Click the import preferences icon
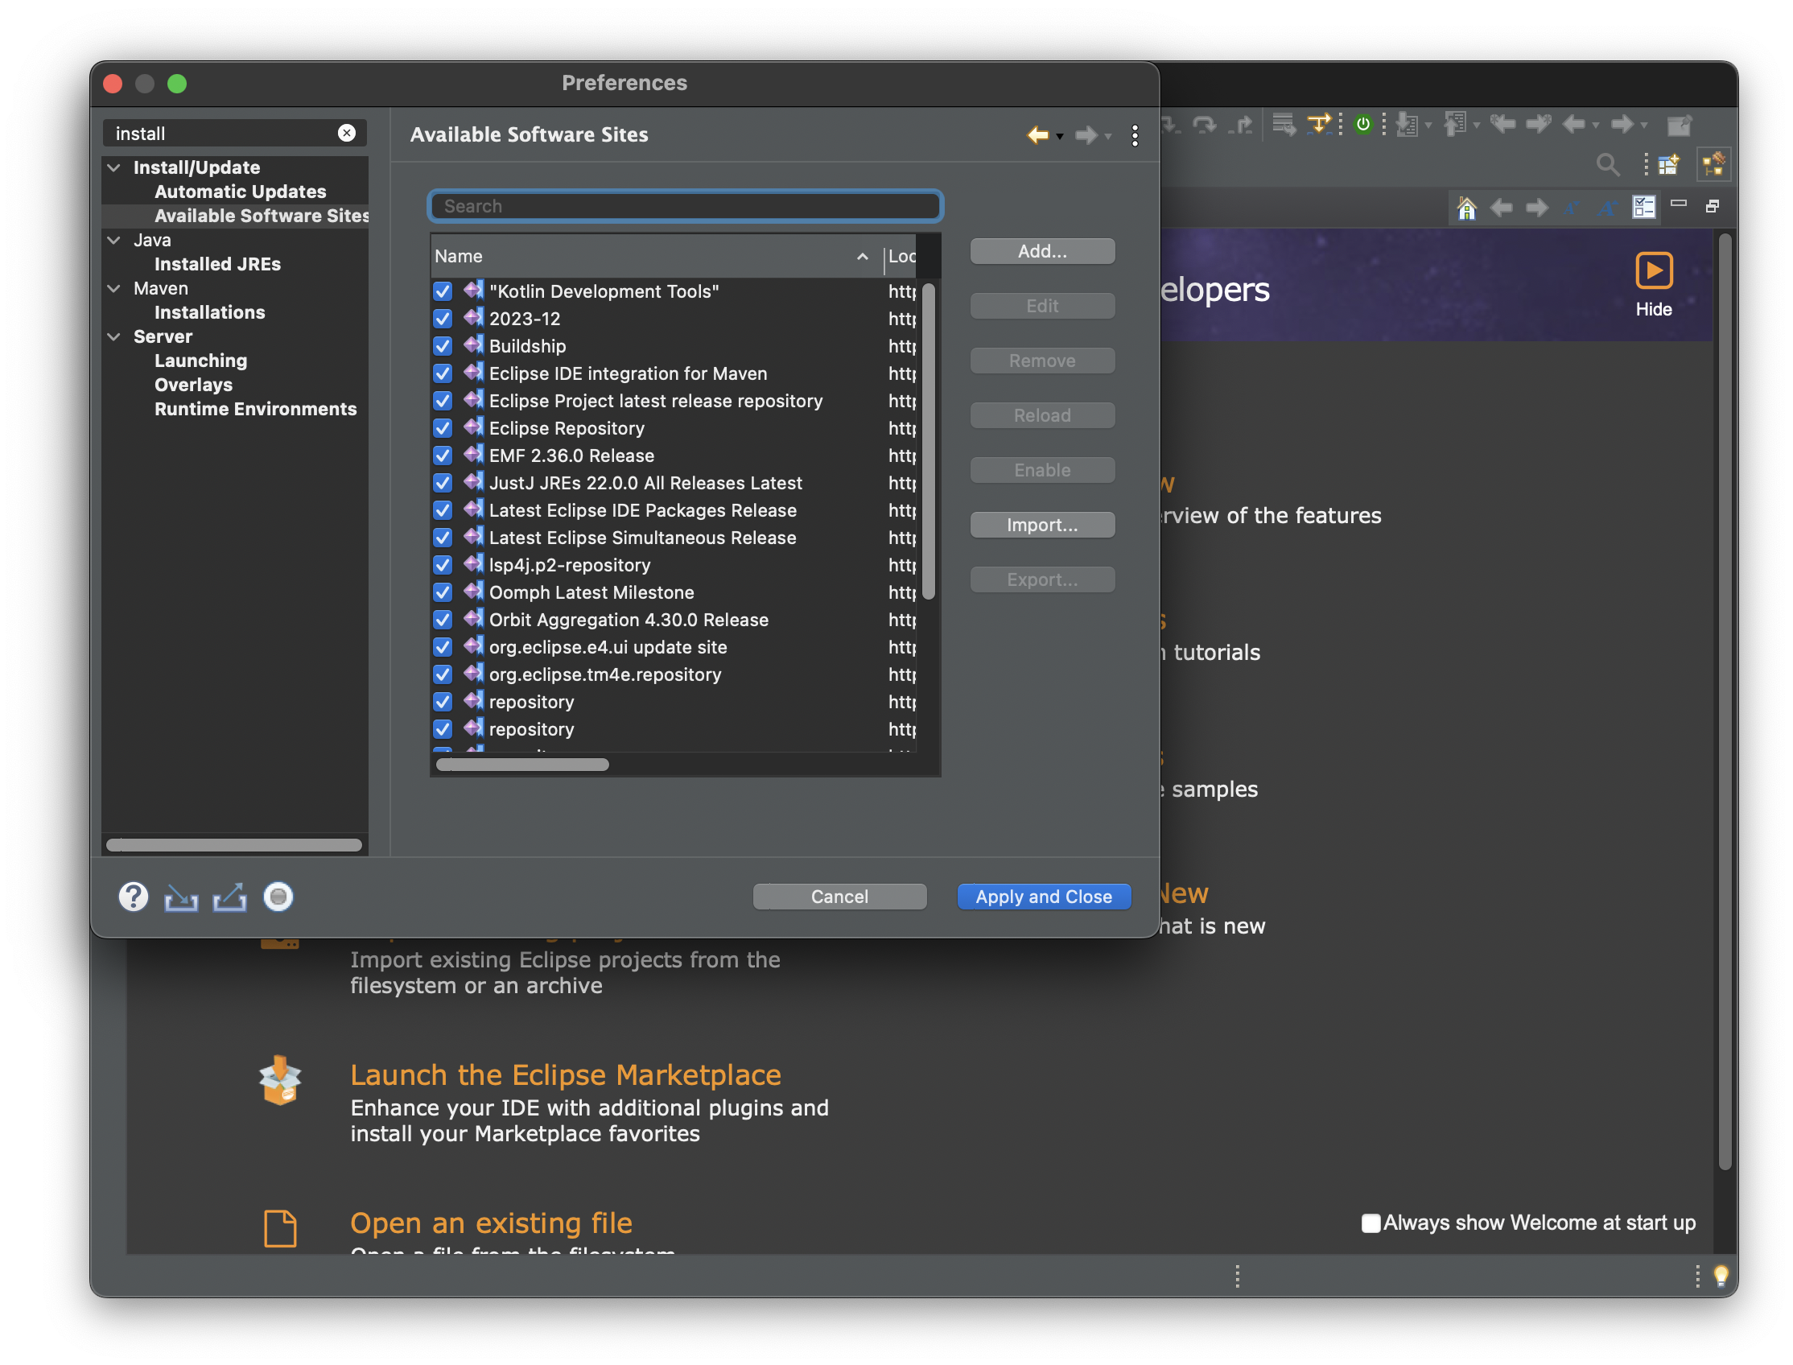 (x=181, y=897)
